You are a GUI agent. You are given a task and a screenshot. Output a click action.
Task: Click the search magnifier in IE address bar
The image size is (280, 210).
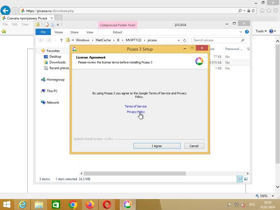pyautogui.click(x=240, y=11)
